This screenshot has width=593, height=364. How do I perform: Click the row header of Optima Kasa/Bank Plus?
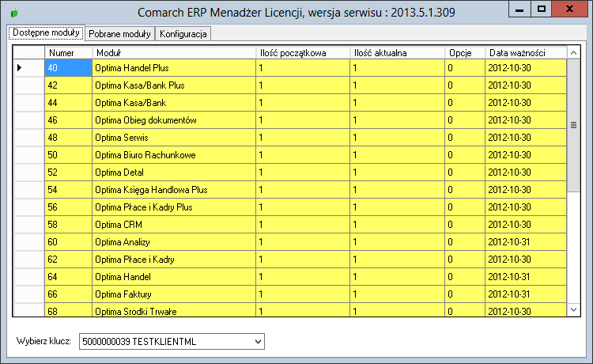(x=29, y=85)
